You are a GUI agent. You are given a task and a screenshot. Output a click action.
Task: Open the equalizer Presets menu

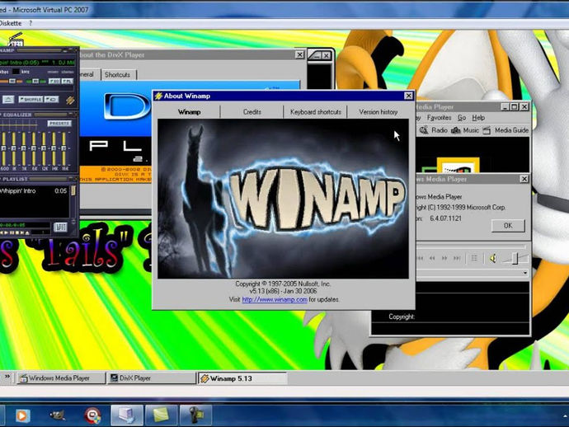point(59,124)
